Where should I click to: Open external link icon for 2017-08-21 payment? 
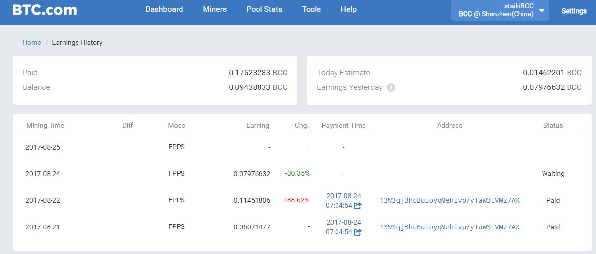358,232
